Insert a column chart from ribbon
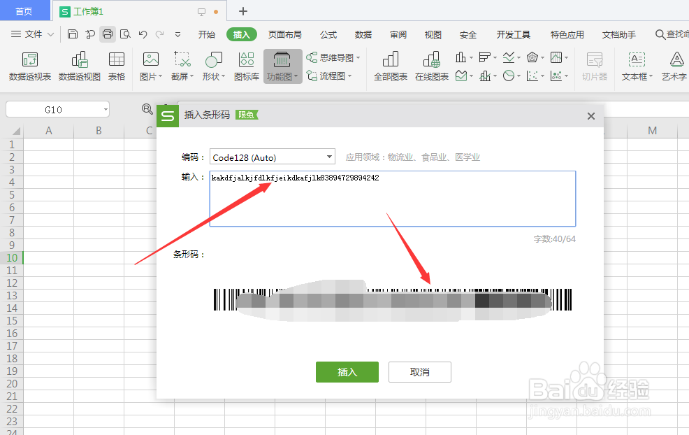The width and height of the screenshot is (689, 435). pyautogui.click(x=464, y=57)
